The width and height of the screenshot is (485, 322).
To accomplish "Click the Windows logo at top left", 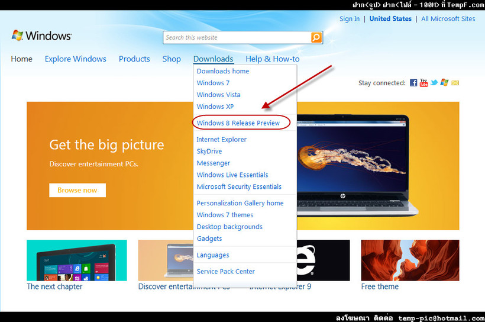I will [41, 36].
